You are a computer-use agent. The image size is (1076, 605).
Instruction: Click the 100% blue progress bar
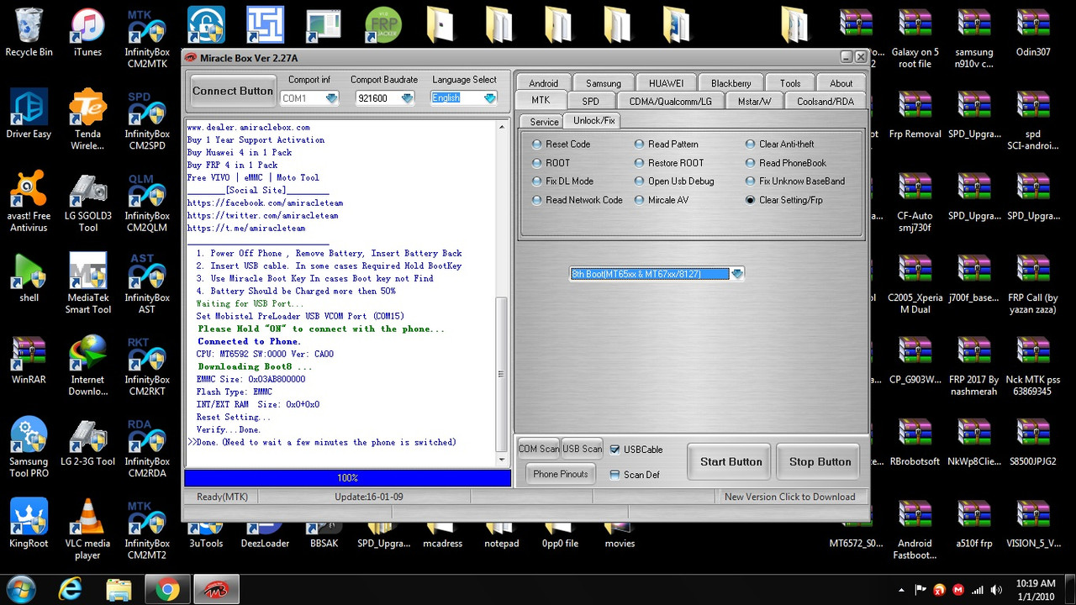(x=347, y=478)
